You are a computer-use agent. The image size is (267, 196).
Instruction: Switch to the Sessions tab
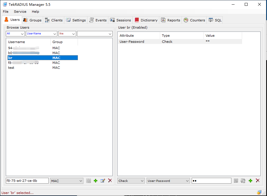(x=120, y=20)
